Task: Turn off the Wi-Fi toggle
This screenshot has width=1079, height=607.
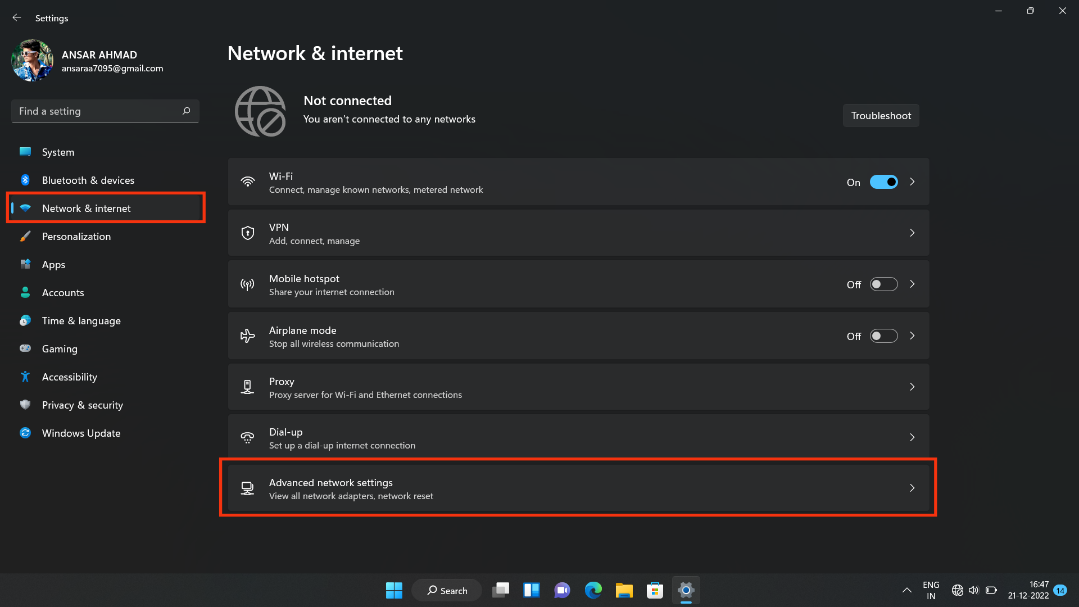Action: point(883,182)
